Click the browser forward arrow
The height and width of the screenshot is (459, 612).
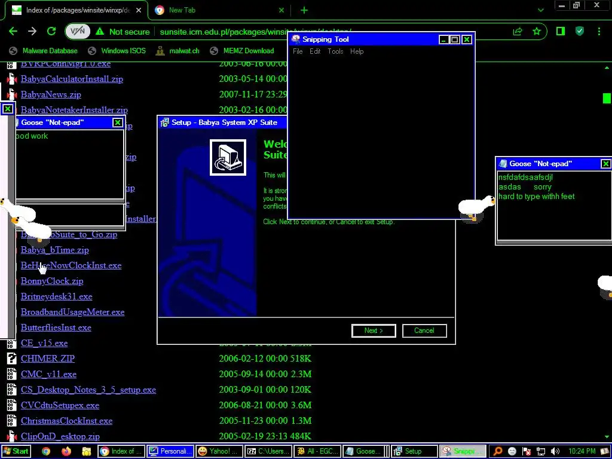click(32, 32)
